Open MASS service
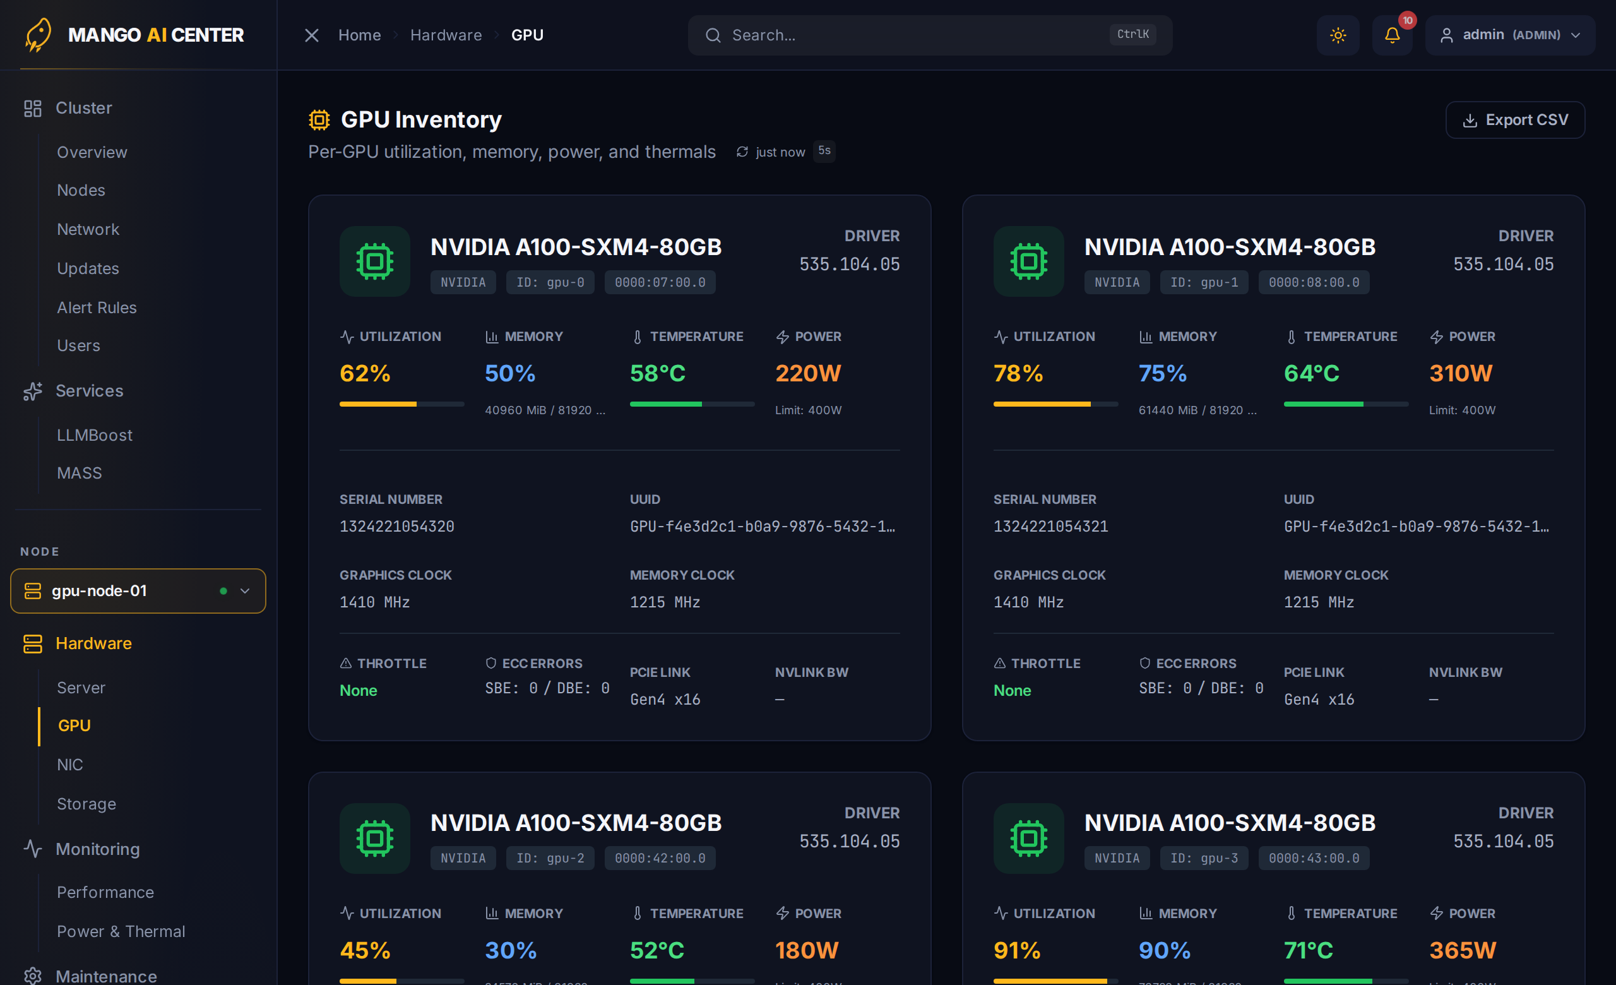 point(80,474)
